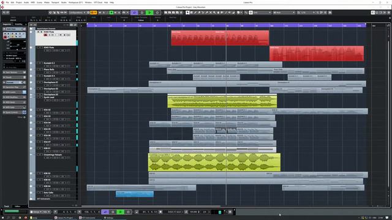Expand the Chords inspector section
Viewport: 392px width, 220px height.
click(x=14, y=78)
